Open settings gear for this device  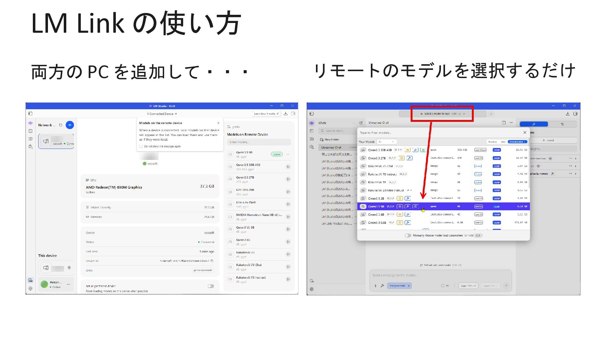(69, 268)
